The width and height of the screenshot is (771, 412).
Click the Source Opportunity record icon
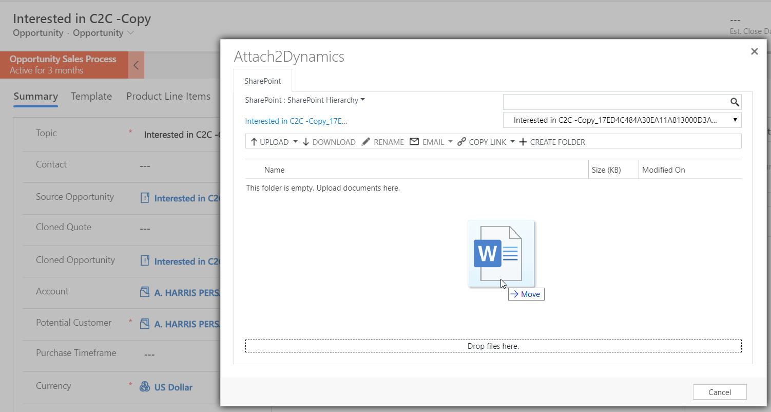point(145,198)
